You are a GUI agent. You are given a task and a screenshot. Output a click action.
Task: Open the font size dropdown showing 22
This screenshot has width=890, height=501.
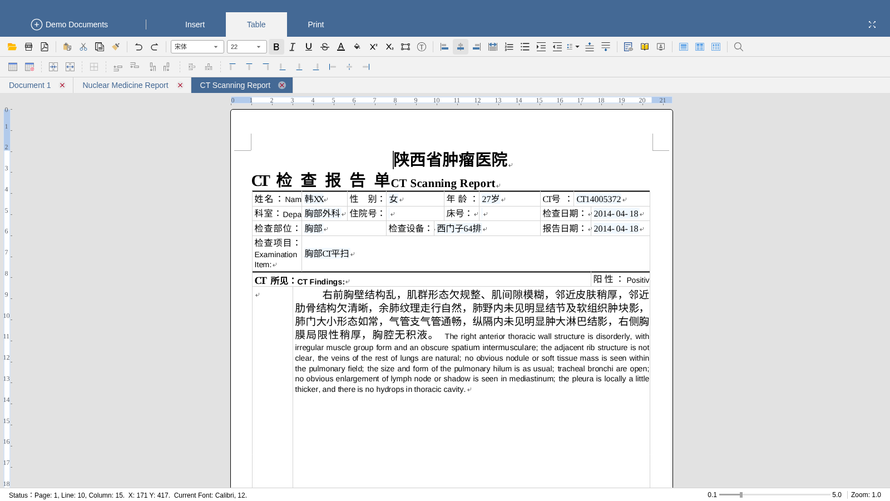pyautogui.click(x=247, y=47)
